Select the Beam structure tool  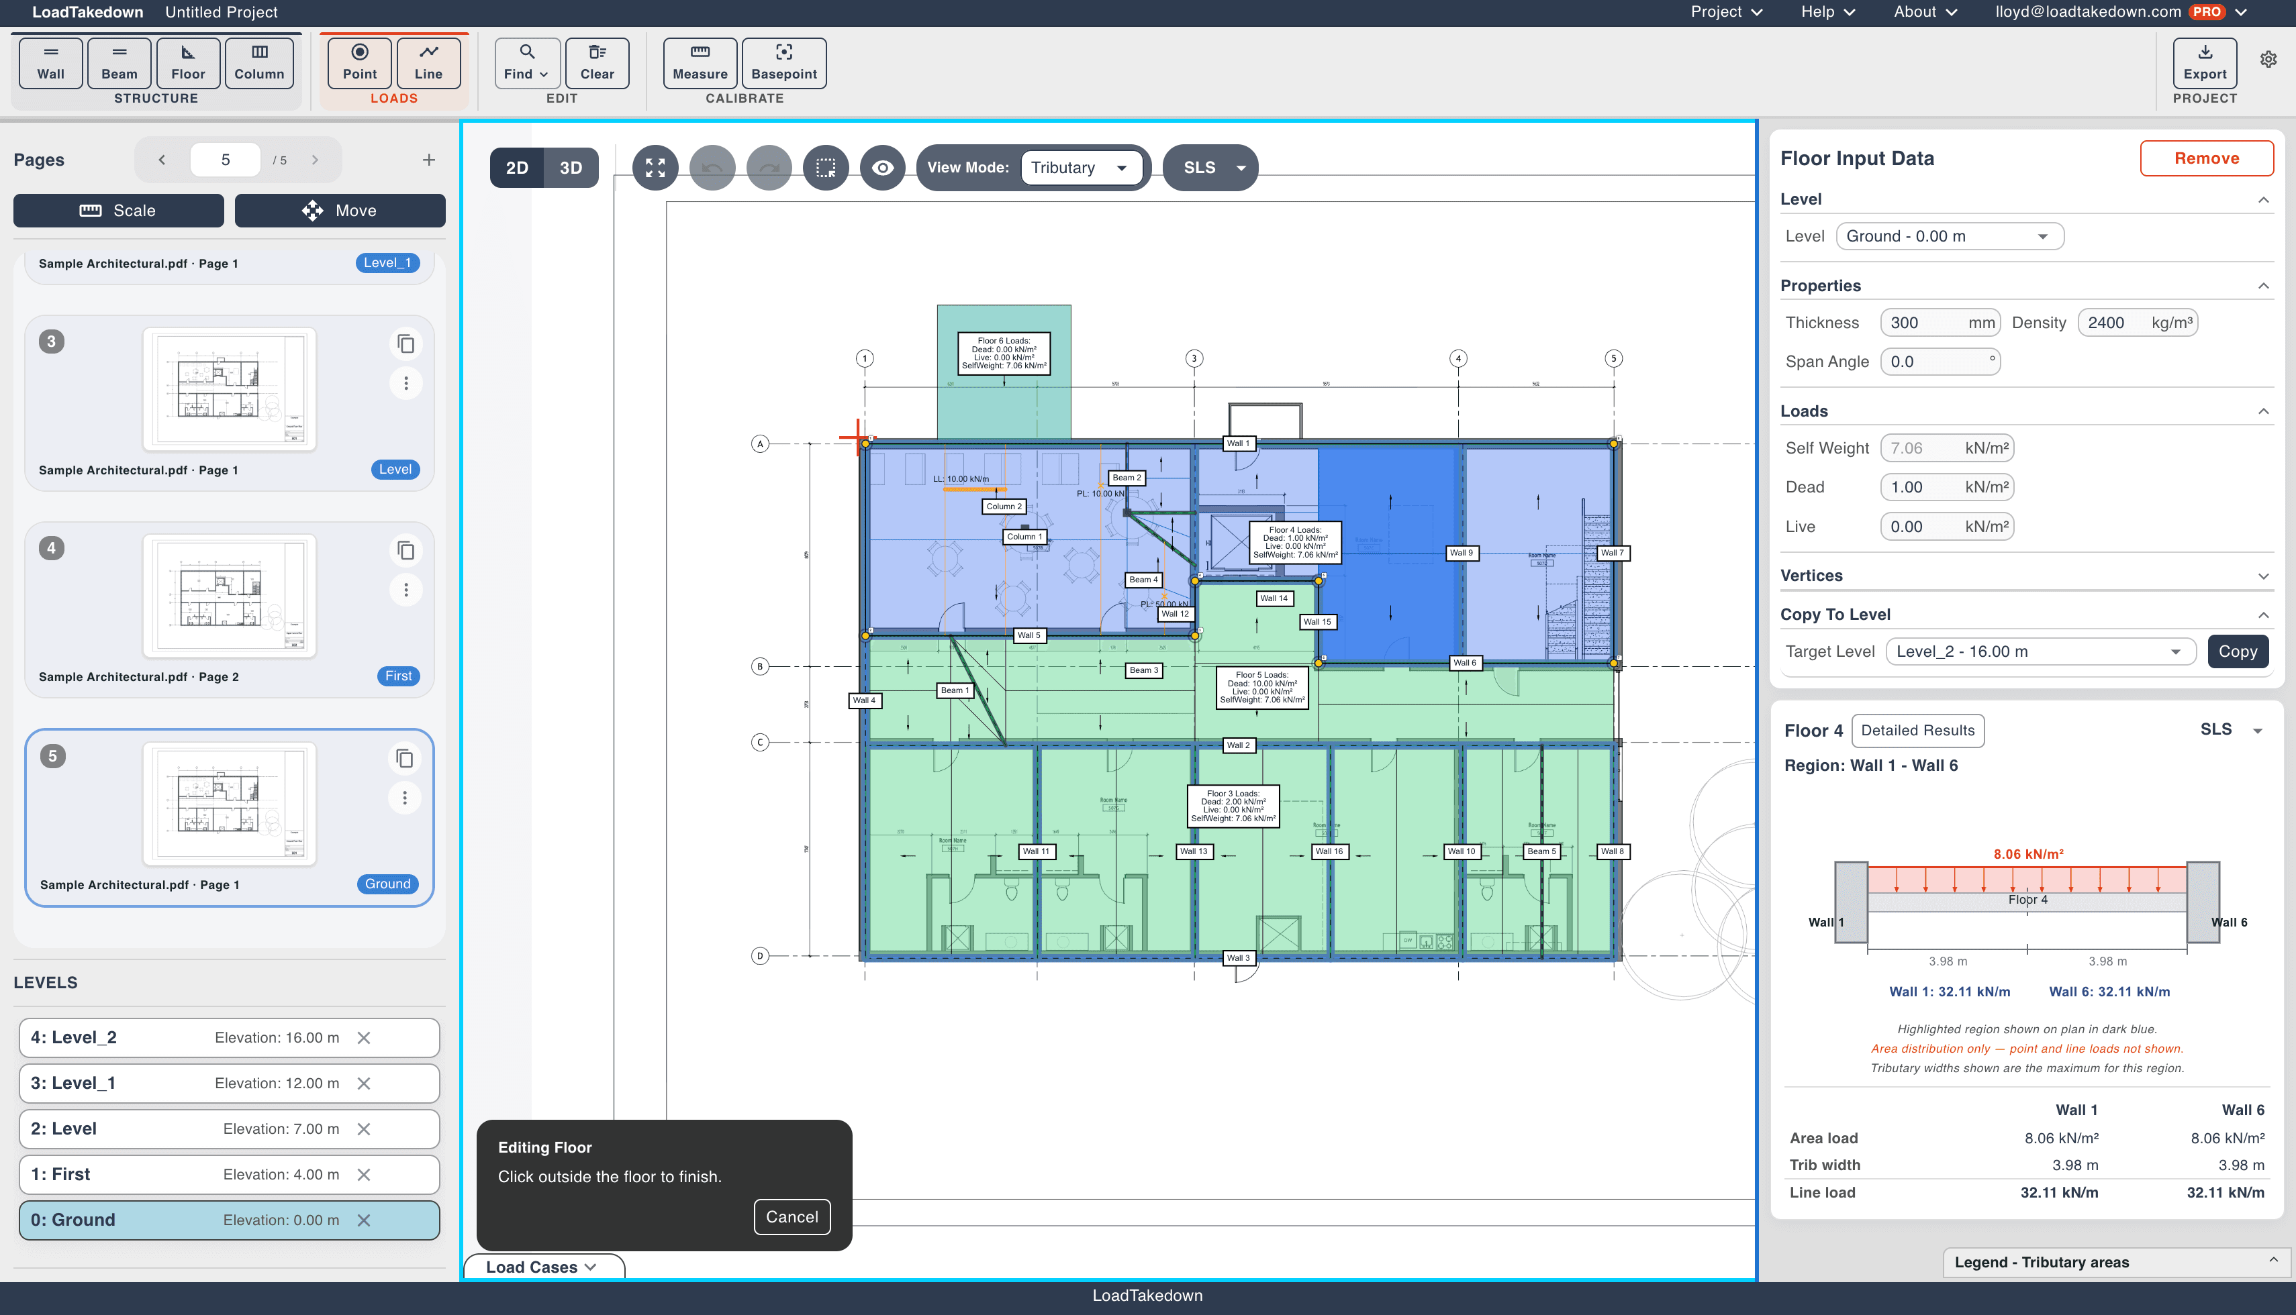(118, 62)
